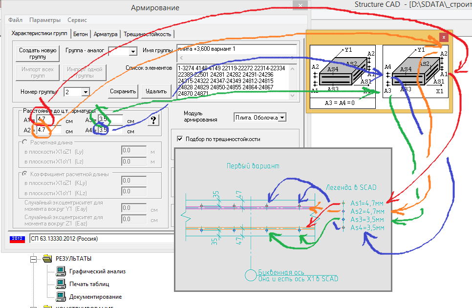Click the Первый вариант reinforcement drawing
This screenshot has width=472, height=308.
283,220
